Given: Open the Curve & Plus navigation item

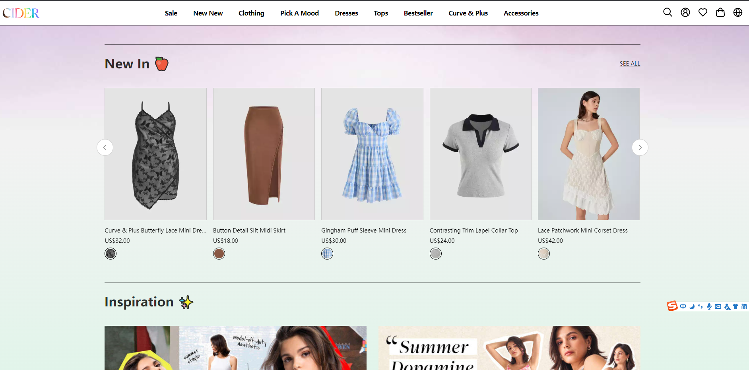Looking at the screenshot, I should coord(468,13).
